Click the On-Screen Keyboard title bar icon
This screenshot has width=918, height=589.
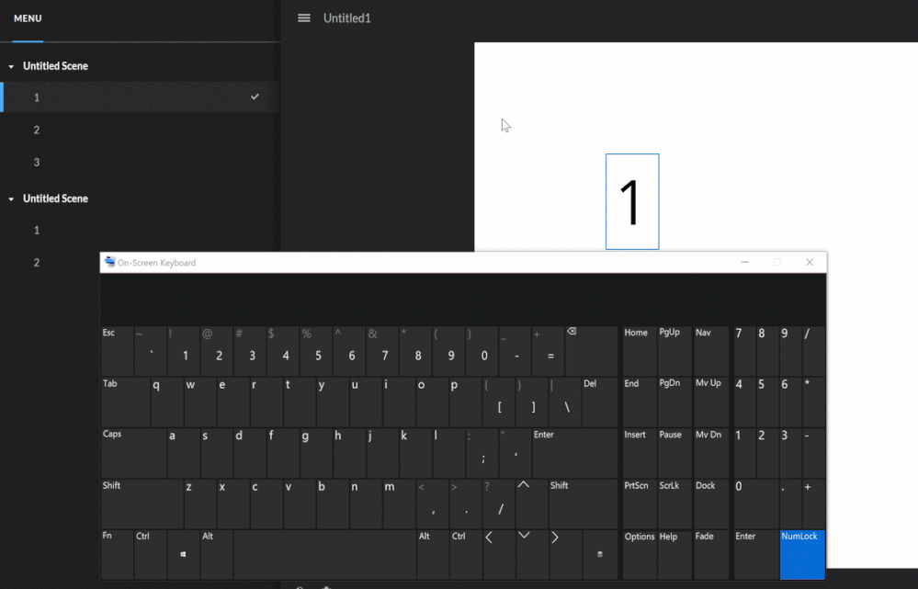(x=110, y=262)
